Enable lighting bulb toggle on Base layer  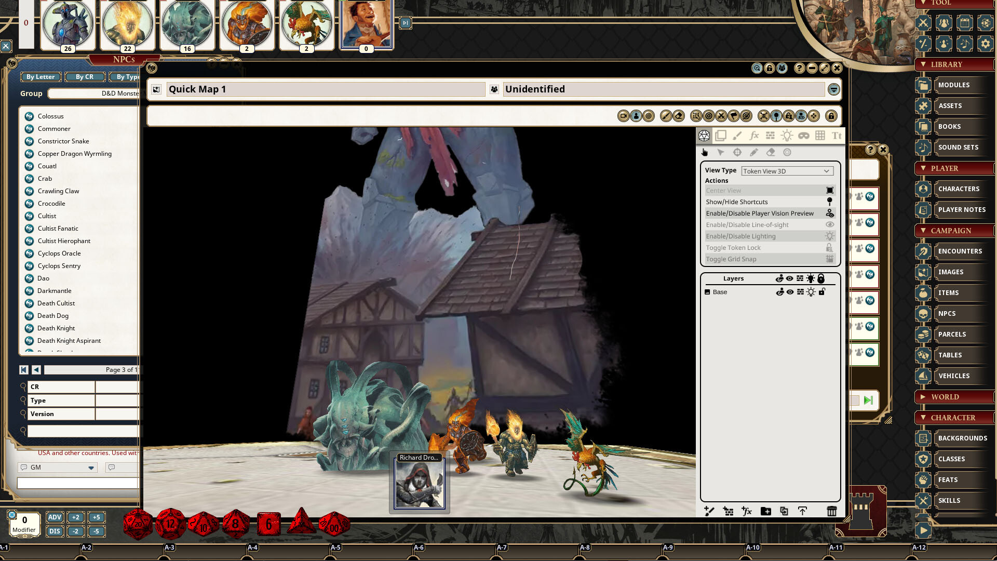[x=811, y=292]
